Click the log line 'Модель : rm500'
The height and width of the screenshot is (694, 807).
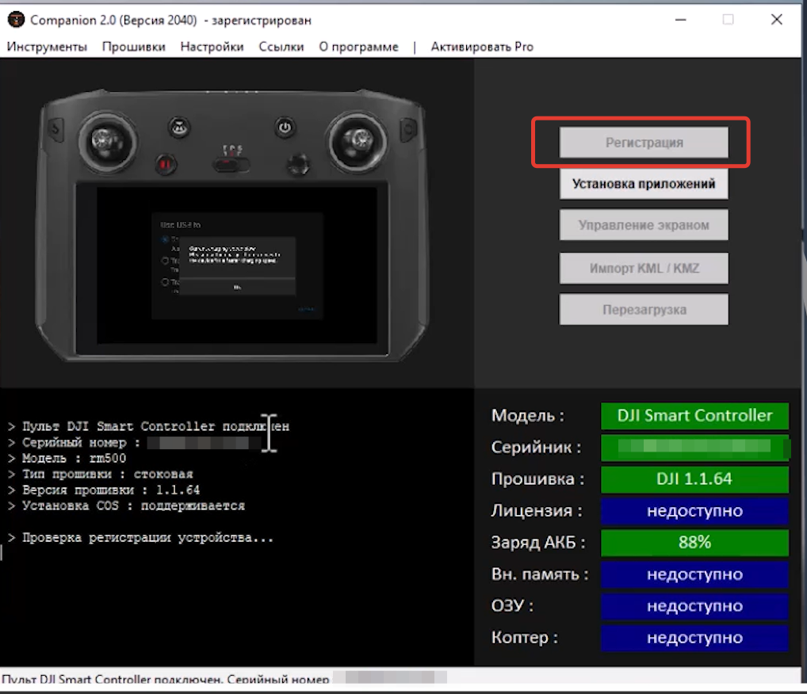67,459
